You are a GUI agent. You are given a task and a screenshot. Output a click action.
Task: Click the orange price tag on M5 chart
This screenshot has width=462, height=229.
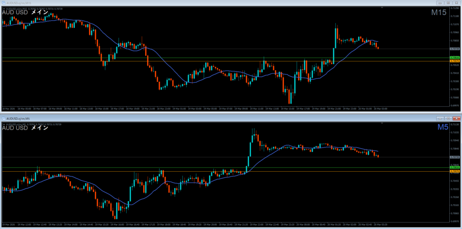click(x=455, y=171)
